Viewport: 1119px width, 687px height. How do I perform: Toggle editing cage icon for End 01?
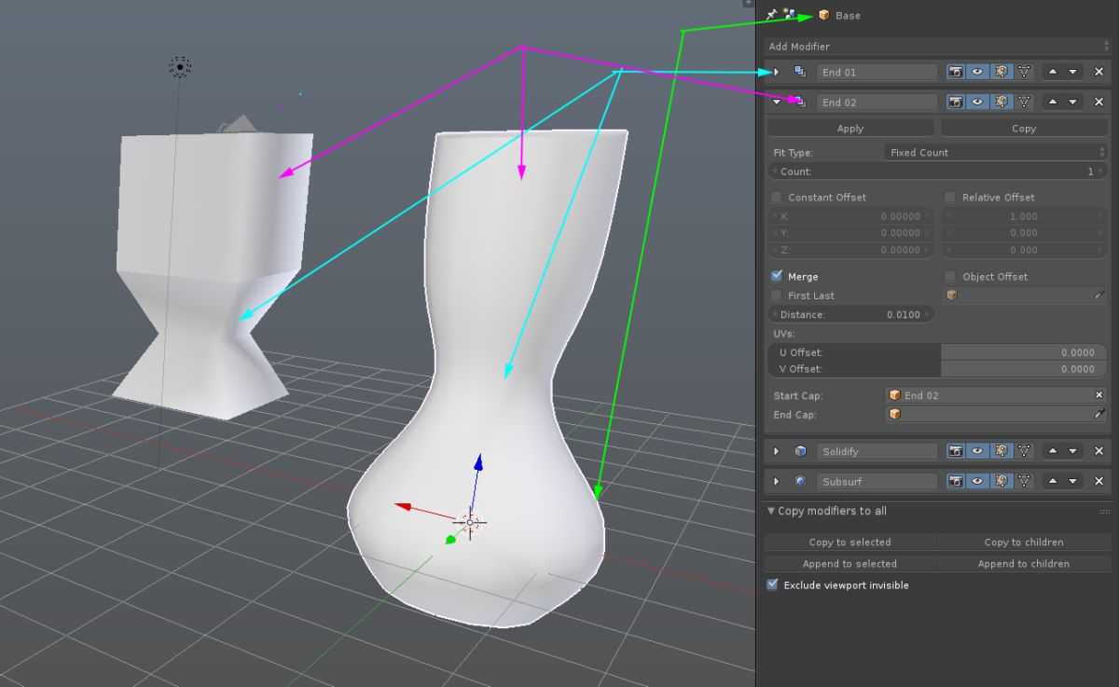pyautogui.click(x=1024, y=72)
